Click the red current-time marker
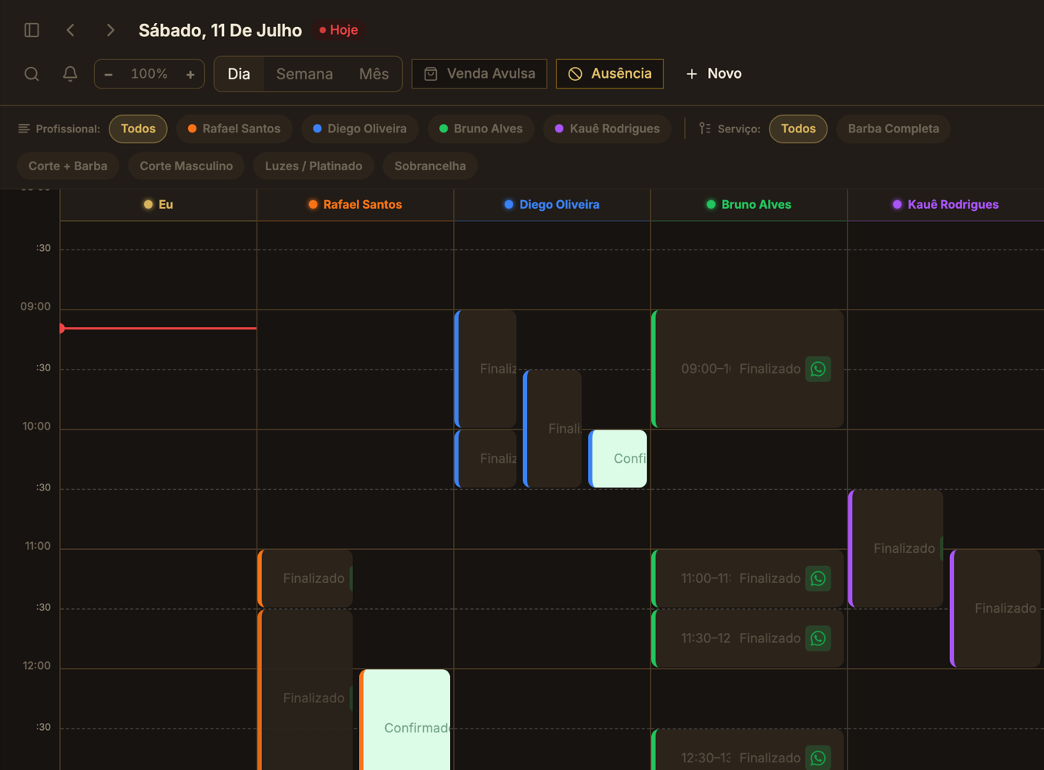The width and height of the screenshot is (1044, 770). [159, 328]
